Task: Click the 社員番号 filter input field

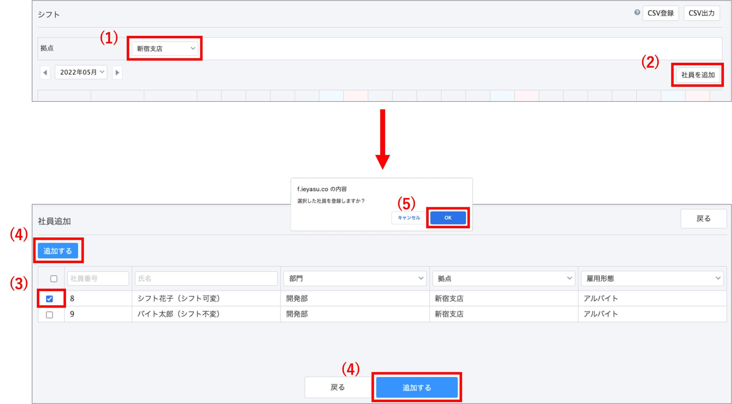Action: [x=98, y=278]
